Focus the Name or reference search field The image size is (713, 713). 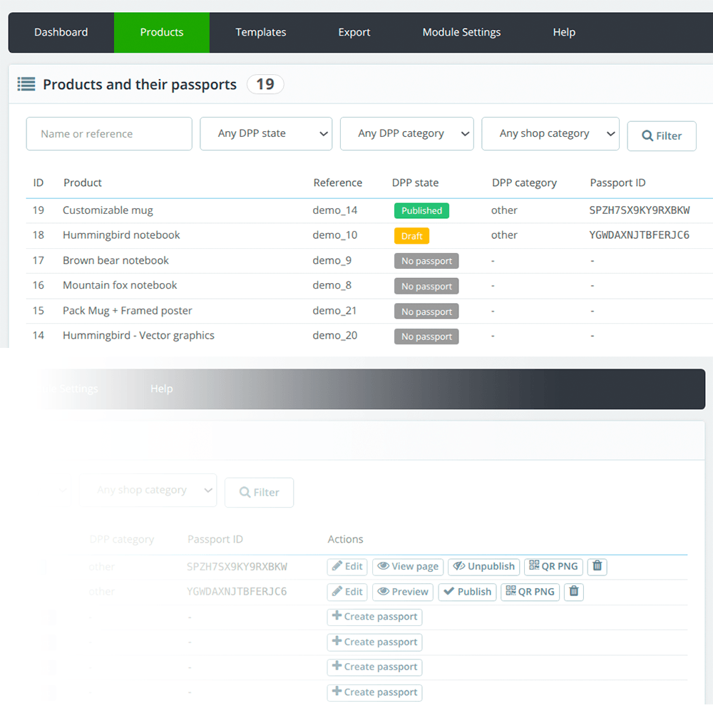pyautogui.click(x=109, y=134)
